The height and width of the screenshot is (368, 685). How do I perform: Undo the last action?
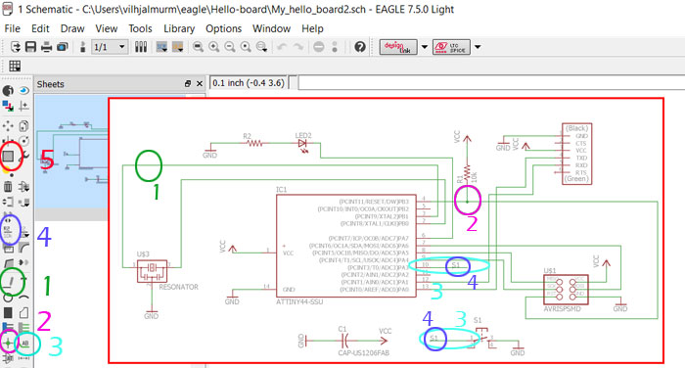pyautogui.click(x=282, y=47)
